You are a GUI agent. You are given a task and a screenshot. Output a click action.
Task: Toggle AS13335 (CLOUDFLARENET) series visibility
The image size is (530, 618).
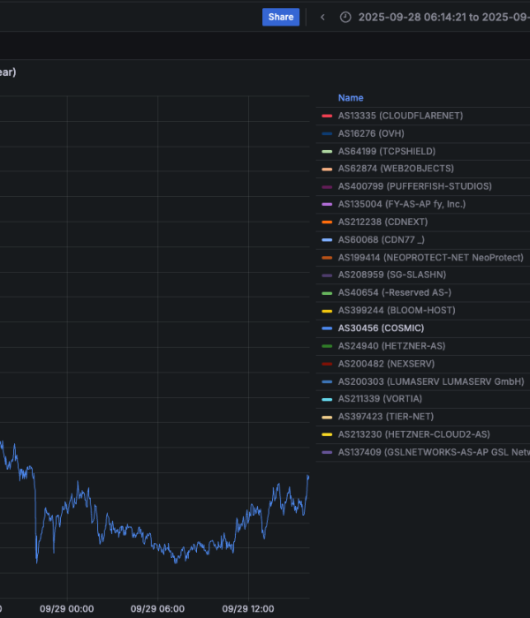(x=400, y=116)
